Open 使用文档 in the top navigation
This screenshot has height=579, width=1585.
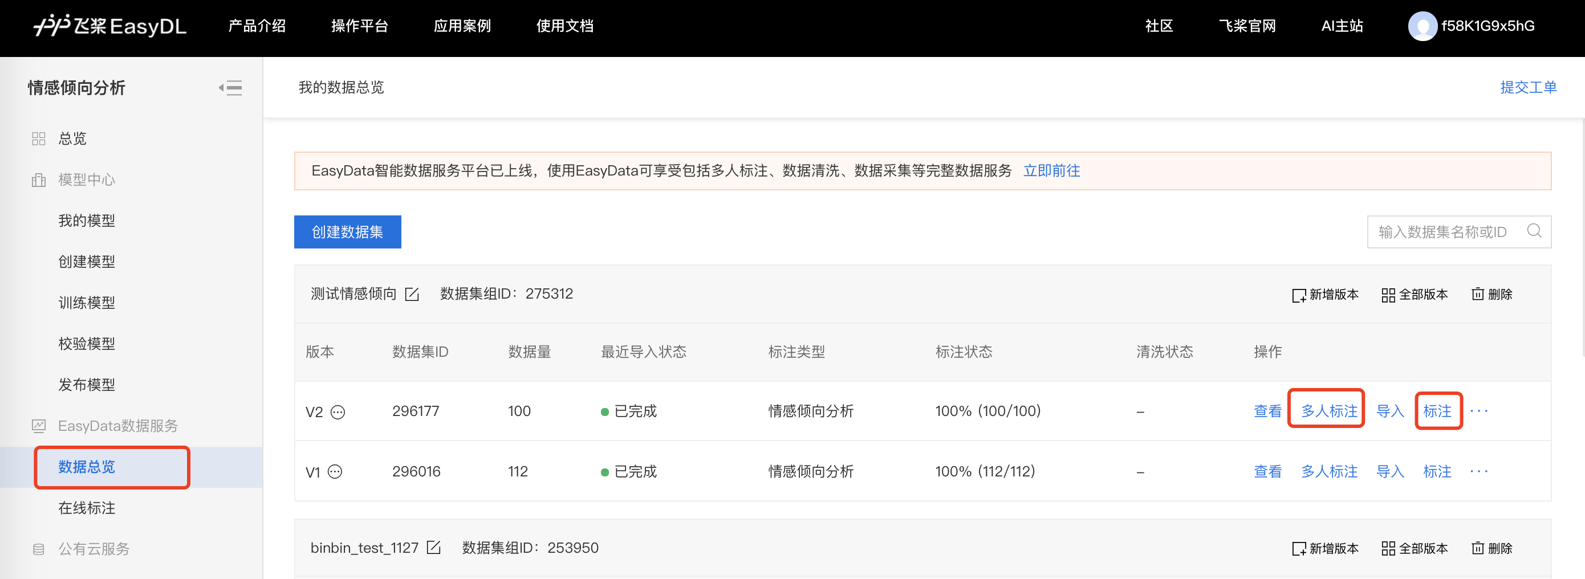pyautogui.click(x=566, y=26)
